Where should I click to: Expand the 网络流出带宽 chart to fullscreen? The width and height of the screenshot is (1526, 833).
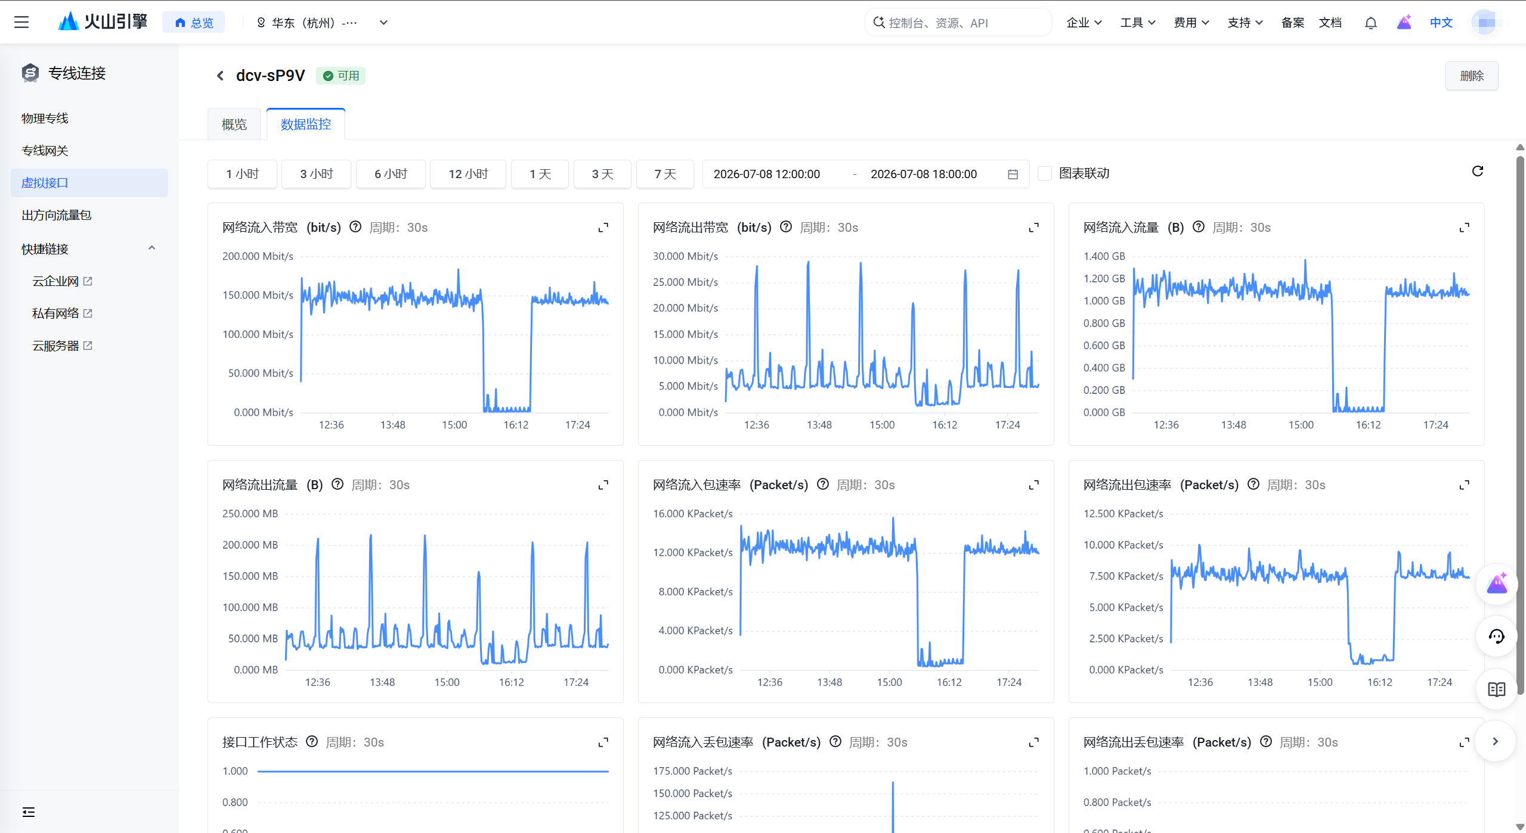1034,228
